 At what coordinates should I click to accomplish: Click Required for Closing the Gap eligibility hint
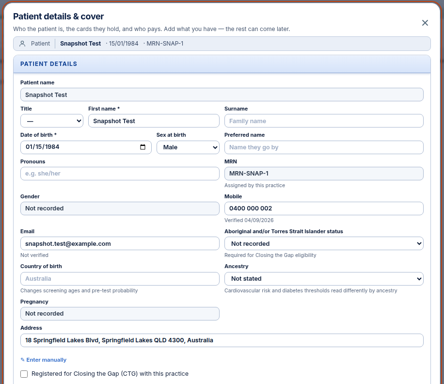tap(270, 255)
